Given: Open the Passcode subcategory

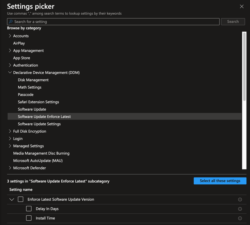Looking at the screenshot, I should (26, 95).
